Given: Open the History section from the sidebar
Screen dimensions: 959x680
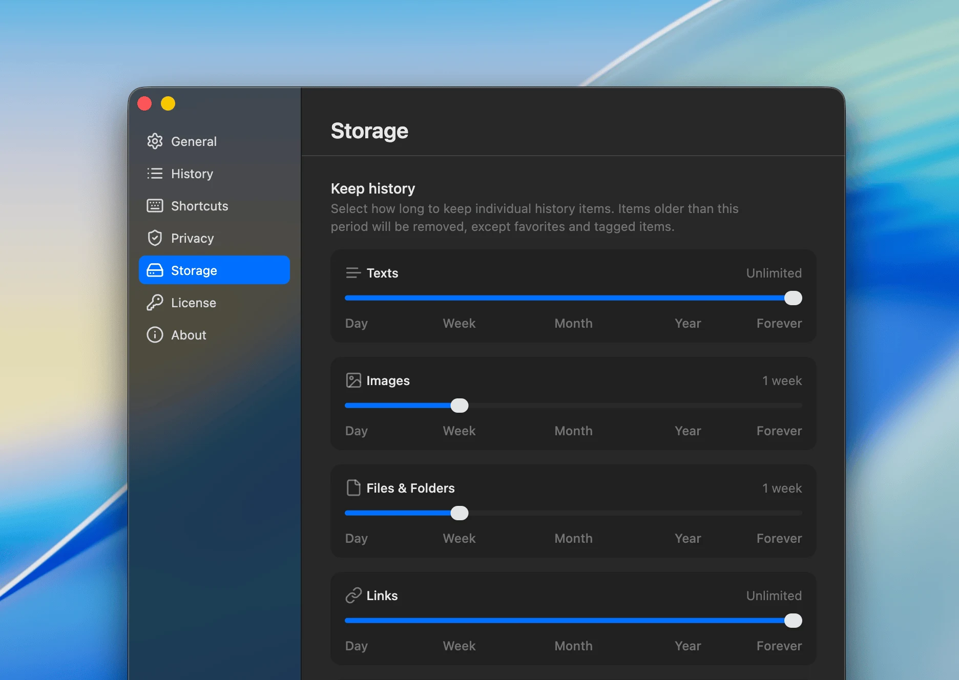Looking at the screenshot, I should click(x=192, y=174).
